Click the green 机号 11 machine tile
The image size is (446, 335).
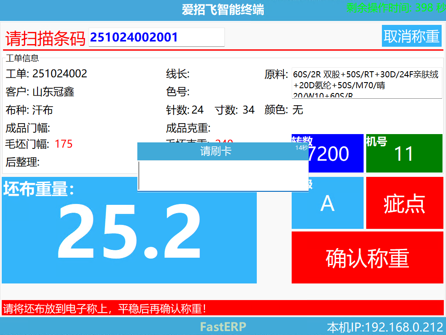(x=404, y=153)
